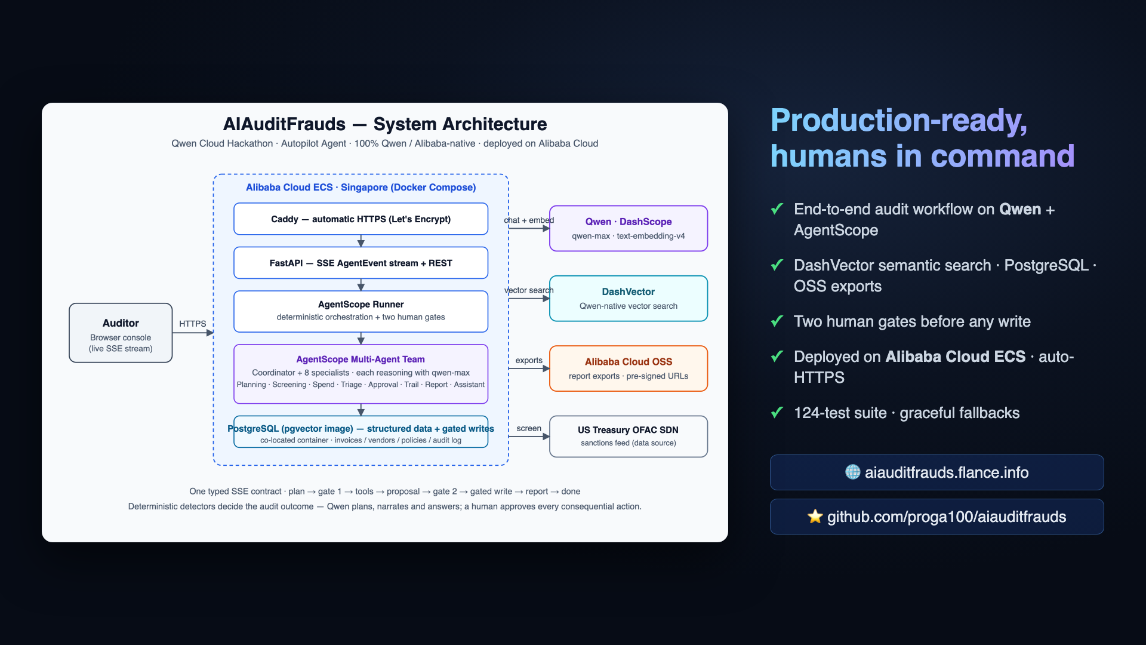Click the 'Qwen Cloud Hackathon' subtitle line
Image resolution: width=1146 pixels, height=645 pixels.
coord(385,143)
